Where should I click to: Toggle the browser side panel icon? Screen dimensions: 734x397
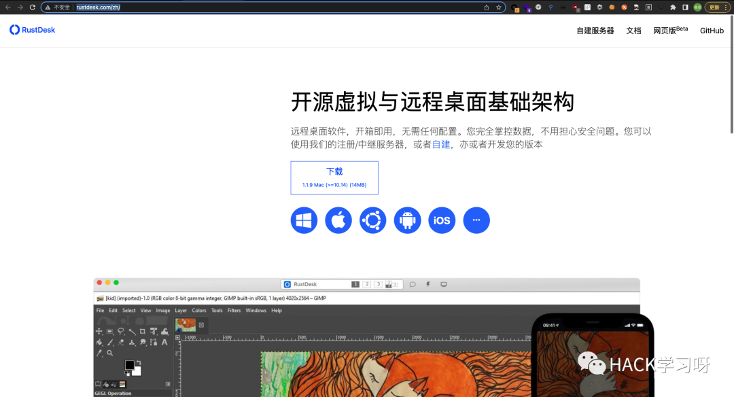click(x=685, y=7)
